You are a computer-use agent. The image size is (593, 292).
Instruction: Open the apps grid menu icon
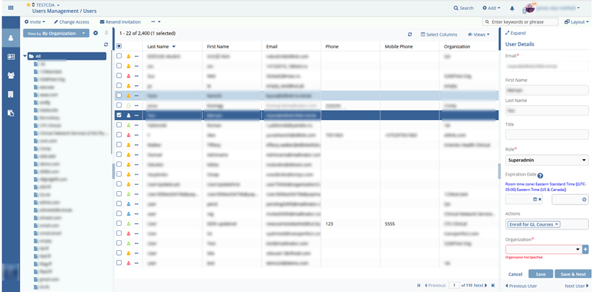tap(9, 8)
